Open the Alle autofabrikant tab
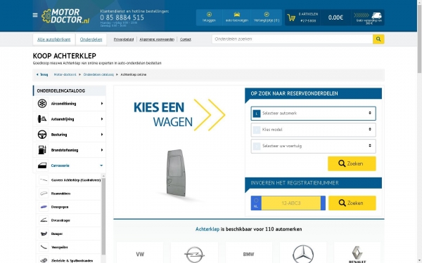 coord(54,39)
